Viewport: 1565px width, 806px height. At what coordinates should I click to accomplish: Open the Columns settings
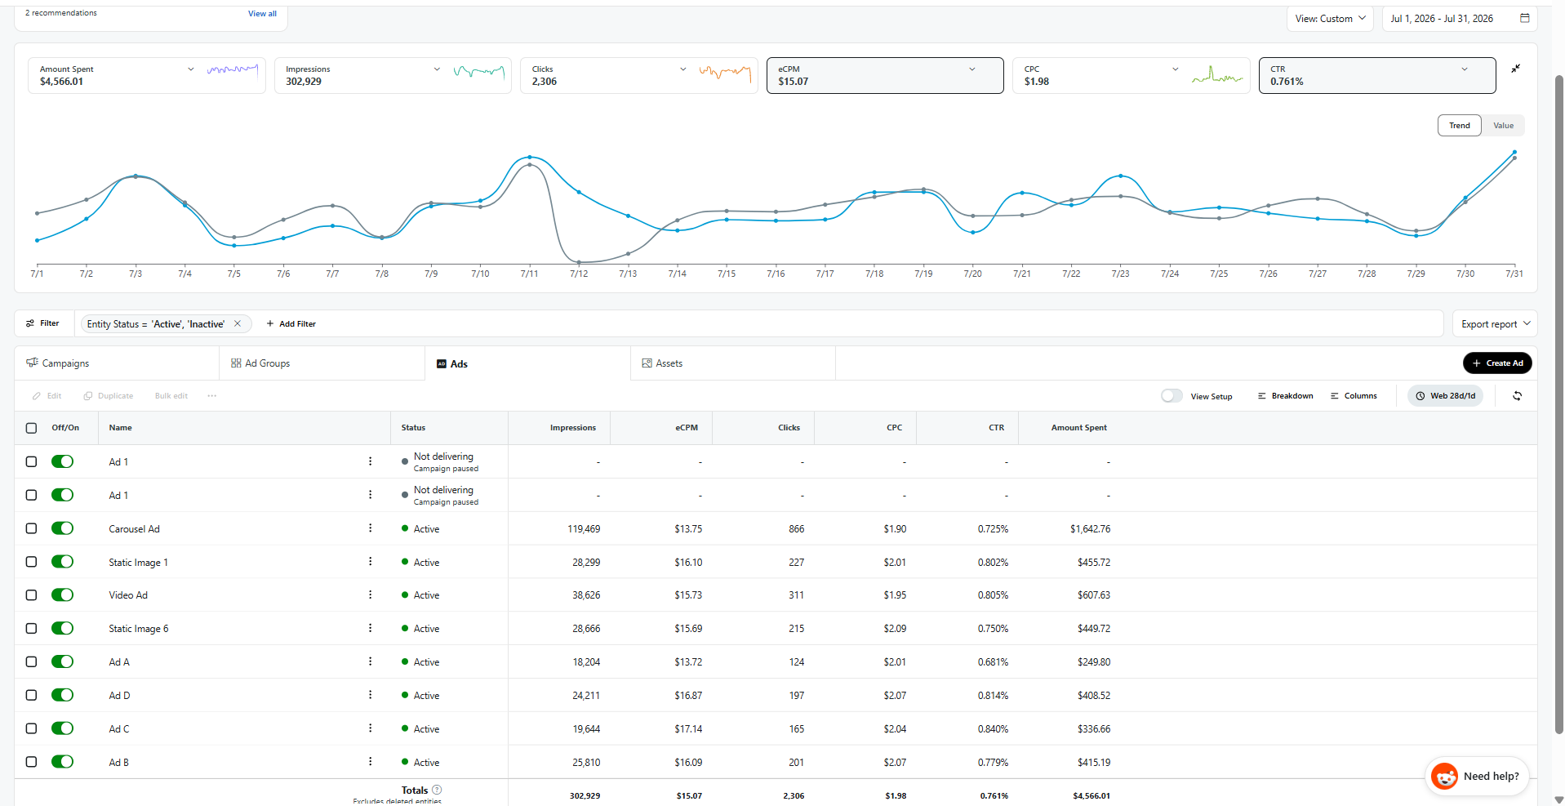[1354, 396]
